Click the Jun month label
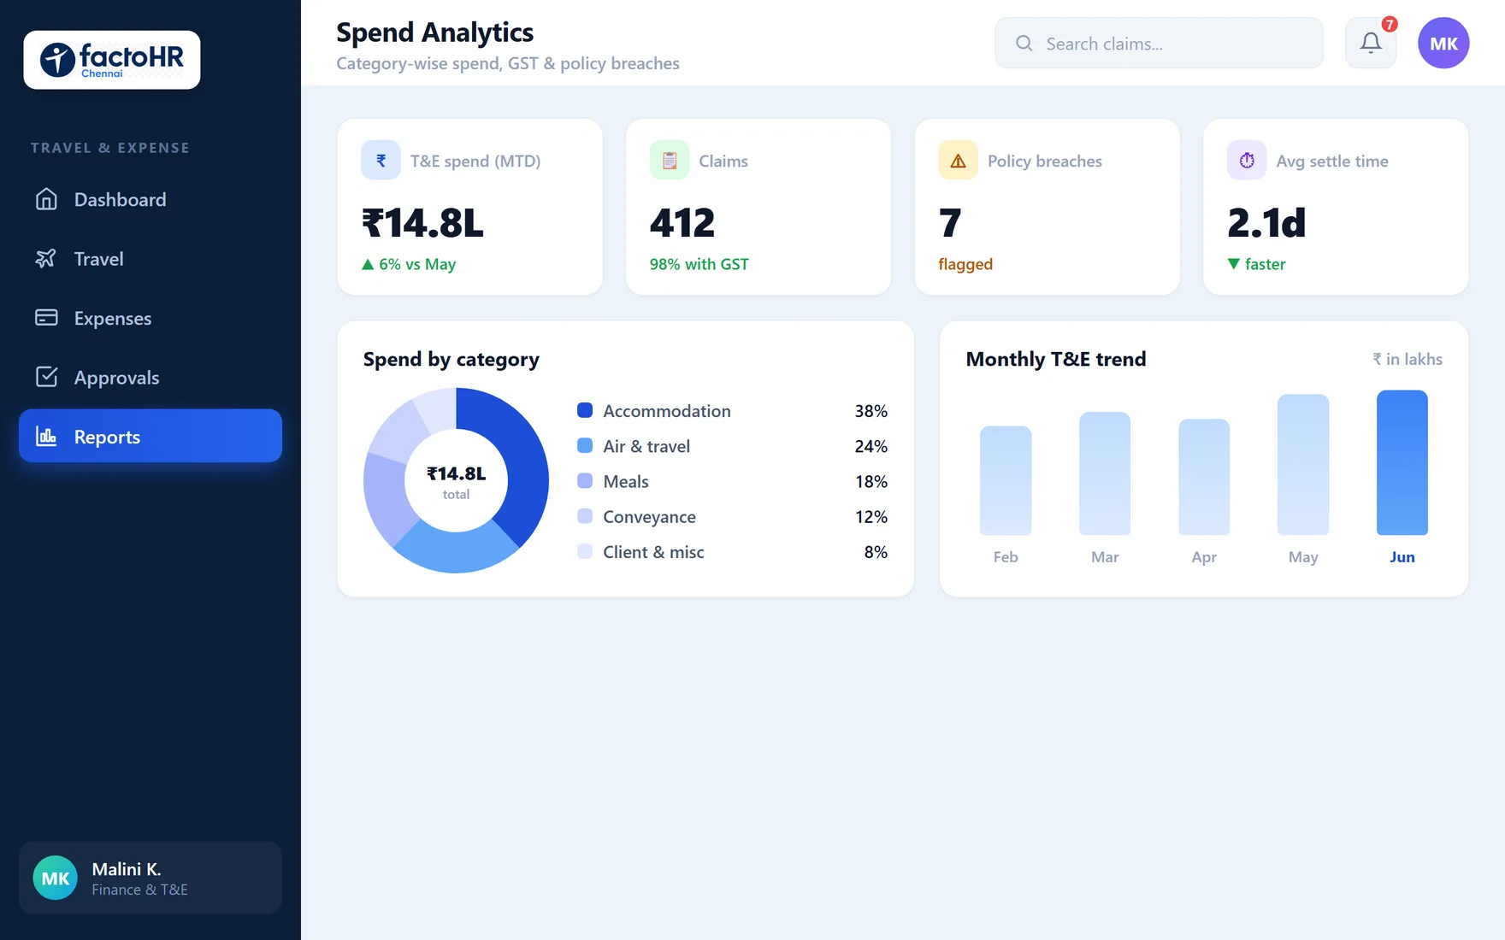Viewport: 1505px width, 940px height. point(1402,557)
